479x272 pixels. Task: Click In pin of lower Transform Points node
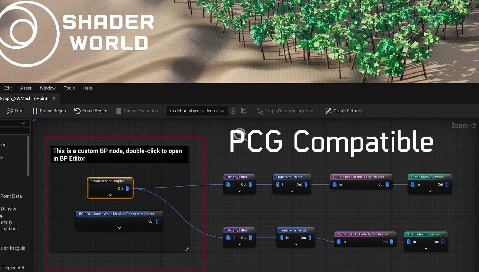[282, 238]
